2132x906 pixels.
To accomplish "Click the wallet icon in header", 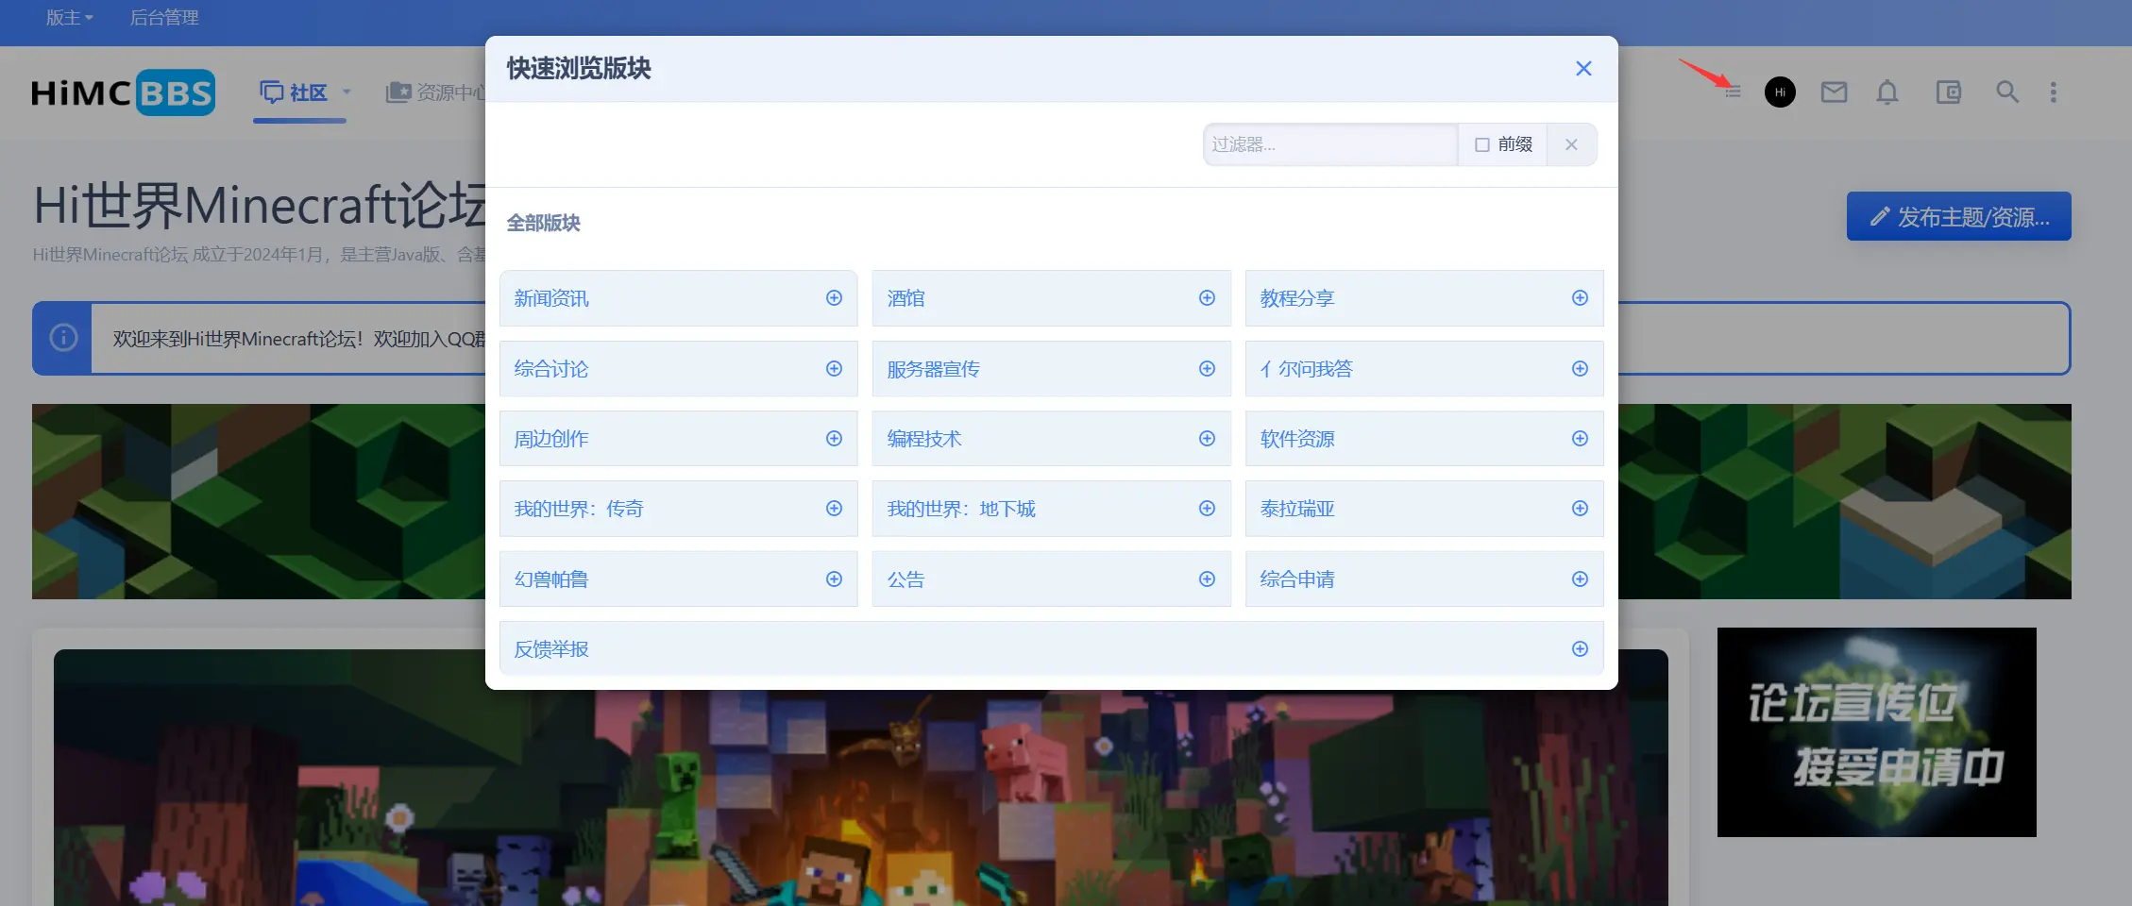I will (x=1948, y=92).
